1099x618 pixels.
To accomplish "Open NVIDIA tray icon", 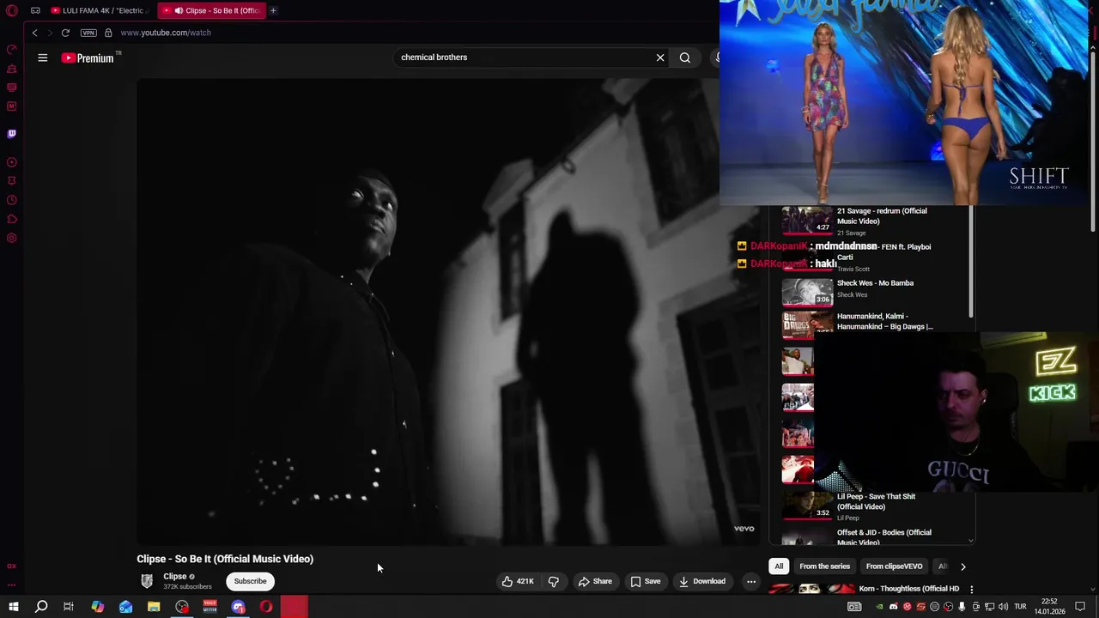I will coord(879,607).
